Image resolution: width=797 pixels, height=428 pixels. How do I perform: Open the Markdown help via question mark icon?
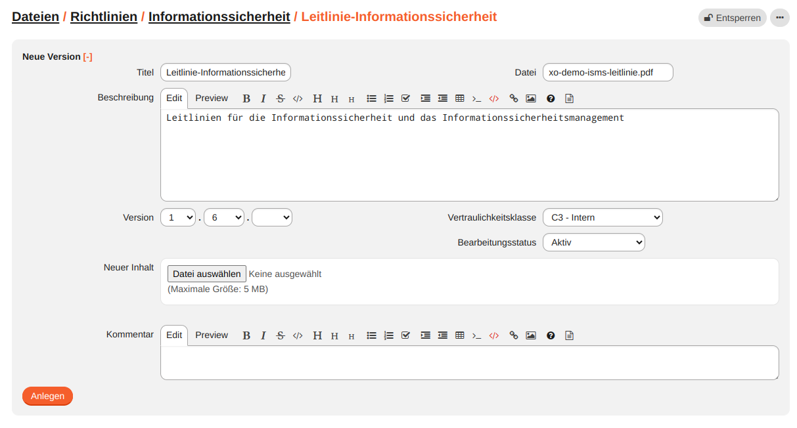(x=550, y=98)
